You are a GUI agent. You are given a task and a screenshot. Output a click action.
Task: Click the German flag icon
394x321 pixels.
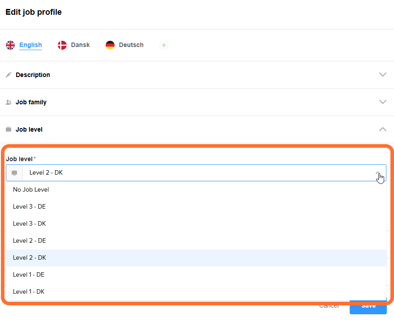[x=110, y=45]
